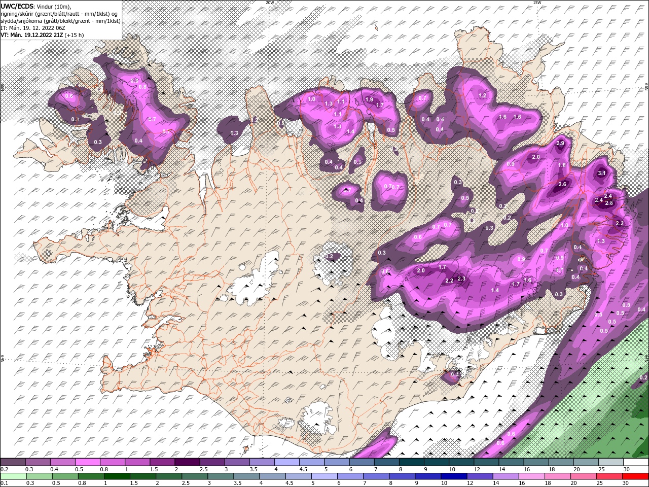This screenshot has width=649, height=487.
Task: Click the "UWC/ECDS: Vindur (10m)," title line
Action: (x=36, y=6)
